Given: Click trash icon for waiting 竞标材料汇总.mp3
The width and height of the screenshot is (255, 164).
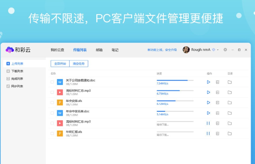Looking at the screenshot, I should [217, 123].
